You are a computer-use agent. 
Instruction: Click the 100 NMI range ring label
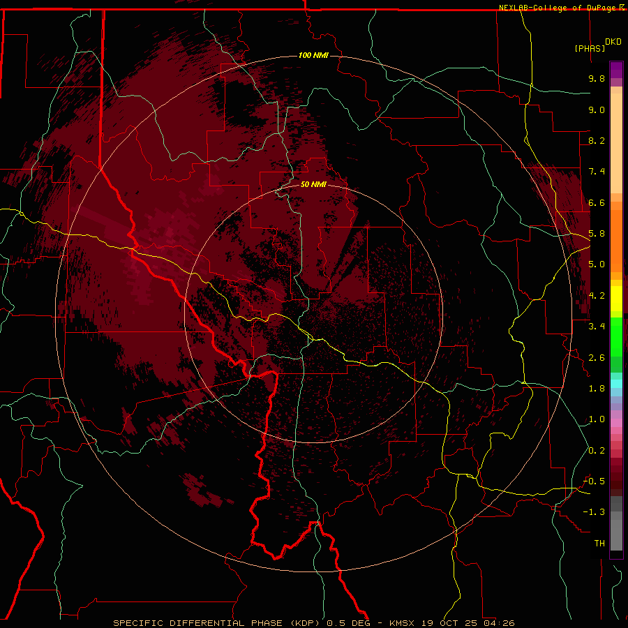[x=313, y=55]
